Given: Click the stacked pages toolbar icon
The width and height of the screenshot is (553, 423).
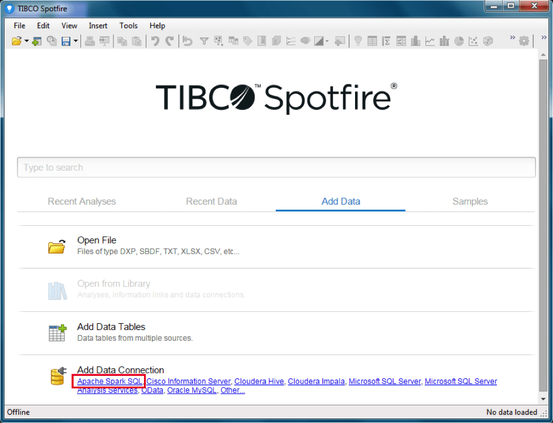Looking at the screenshot, I should tap(276, 41).
